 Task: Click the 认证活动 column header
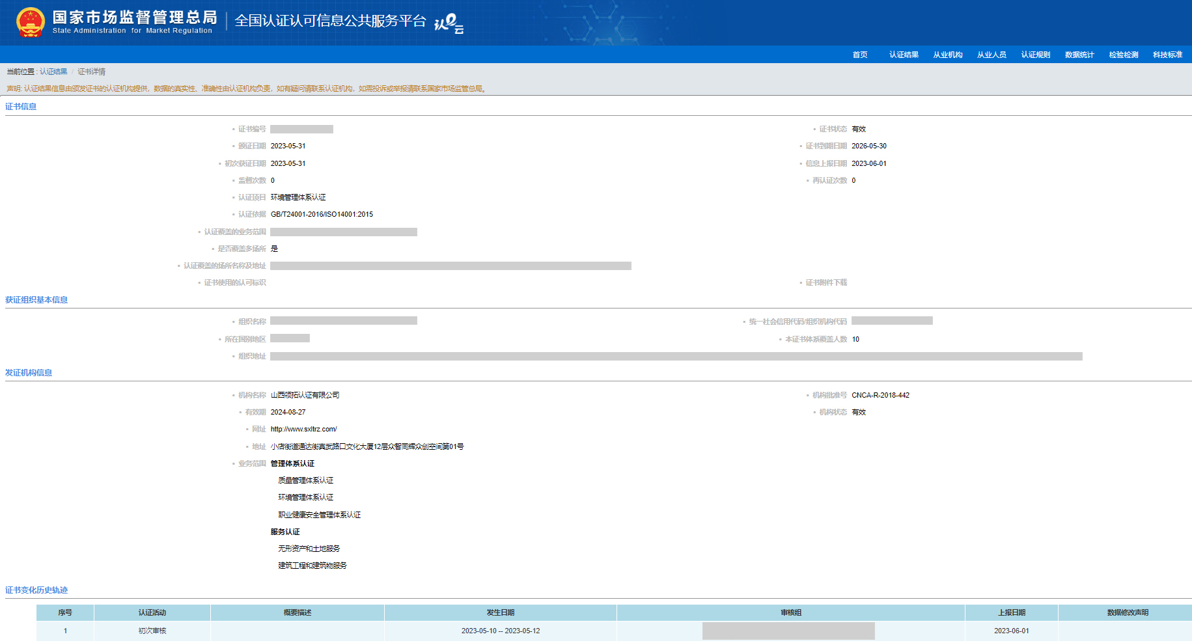click(x=152, y=612)
